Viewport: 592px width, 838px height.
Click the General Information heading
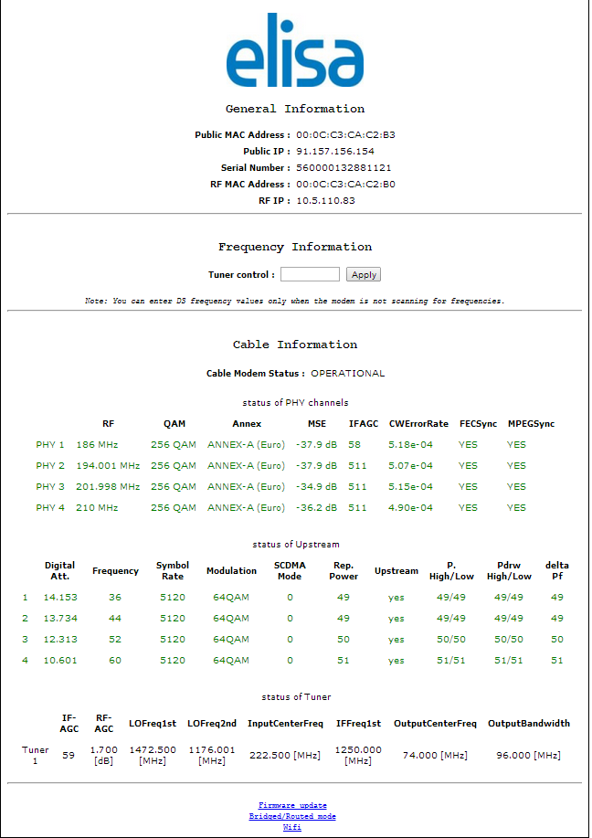pyautogui.click(x=295, y=109)
